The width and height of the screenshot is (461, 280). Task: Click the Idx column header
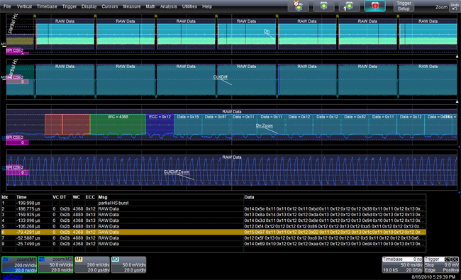point(5,197)
